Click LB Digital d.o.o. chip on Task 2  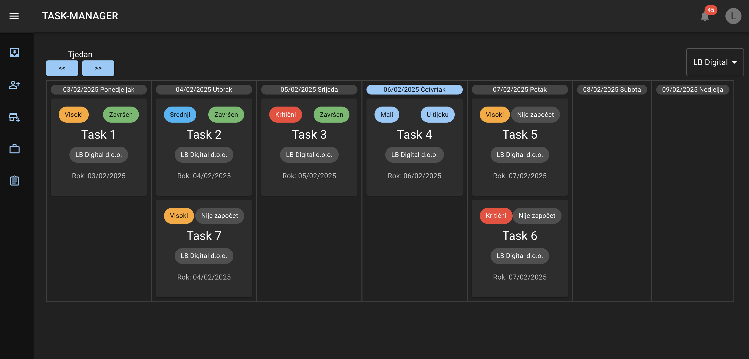click(x=204, y=155)
